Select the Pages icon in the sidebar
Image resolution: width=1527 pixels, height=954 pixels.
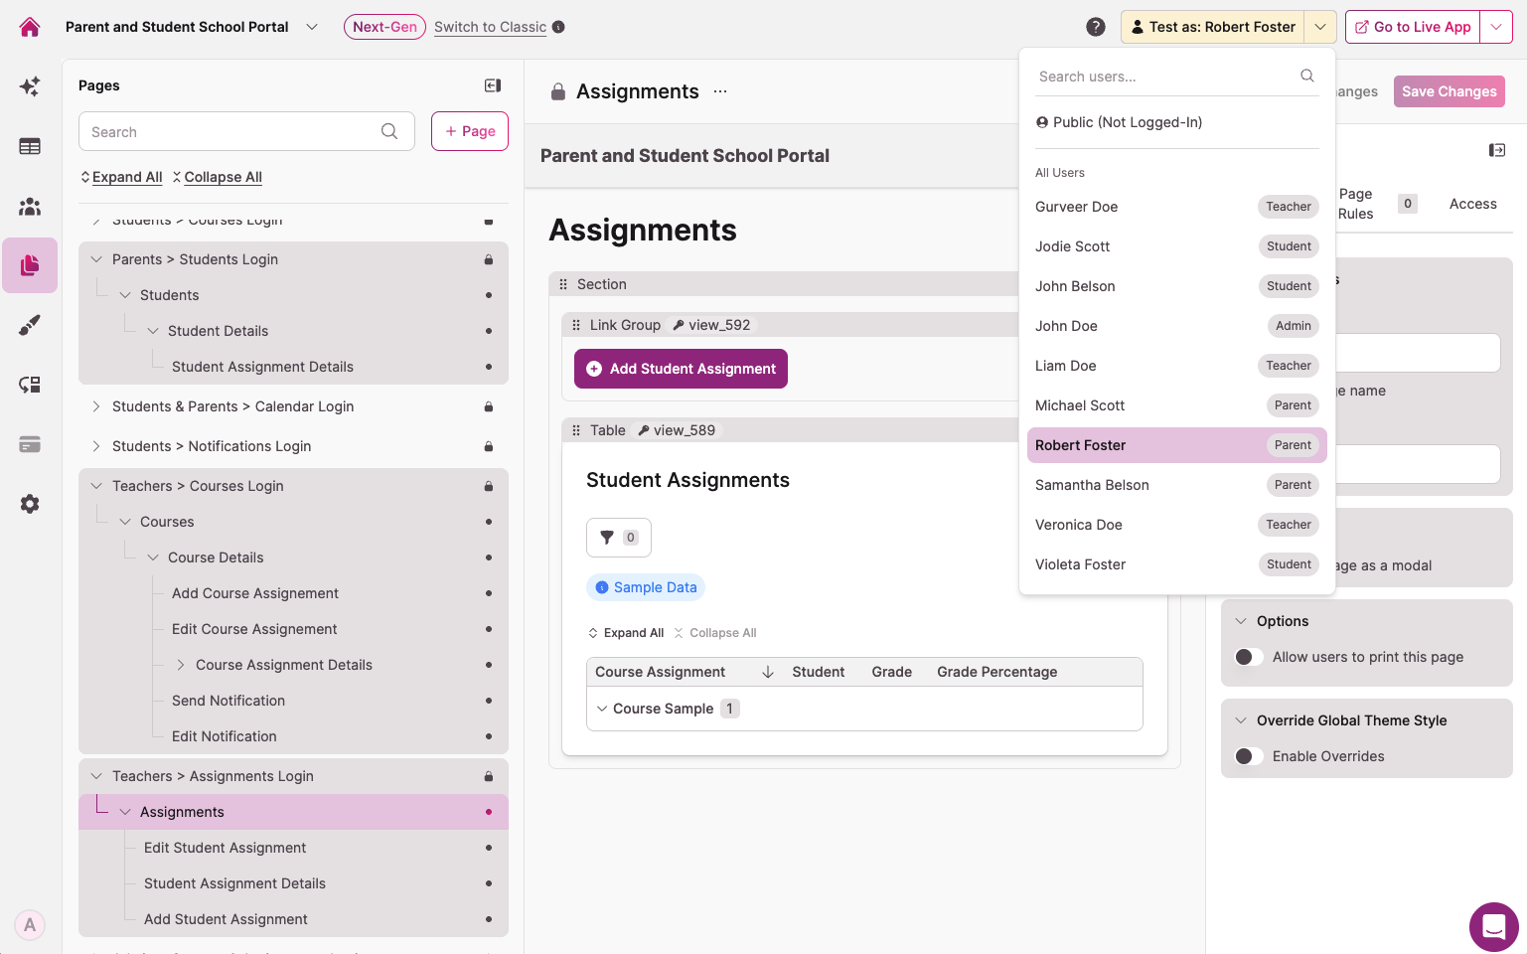tap(29, 265)
